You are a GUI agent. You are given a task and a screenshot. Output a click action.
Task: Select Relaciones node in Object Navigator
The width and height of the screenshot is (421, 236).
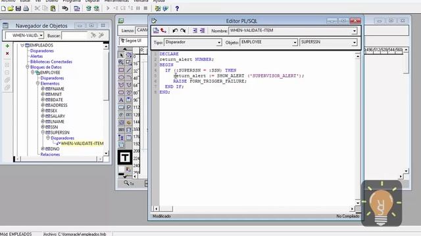[x=50, y=155]
